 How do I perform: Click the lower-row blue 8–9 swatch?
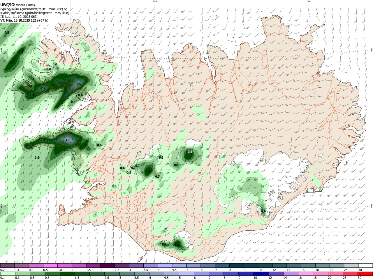pos(231,274)
